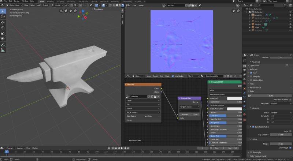Open Global transform orientation dropdown
Screen dimensions: 293x161
[58, 5]
